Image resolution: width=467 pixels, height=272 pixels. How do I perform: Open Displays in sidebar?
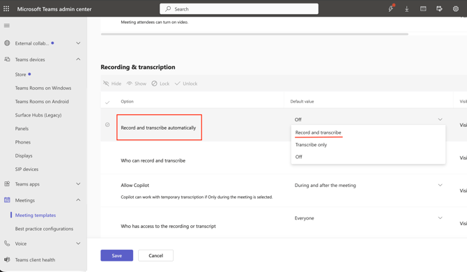point(24,156)
